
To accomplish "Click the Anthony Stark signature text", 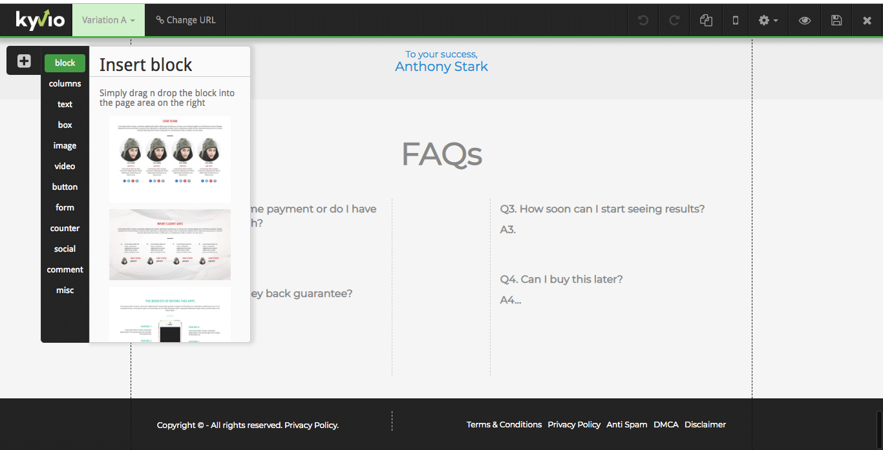I will pyautogui.click(x=441, y=66).
